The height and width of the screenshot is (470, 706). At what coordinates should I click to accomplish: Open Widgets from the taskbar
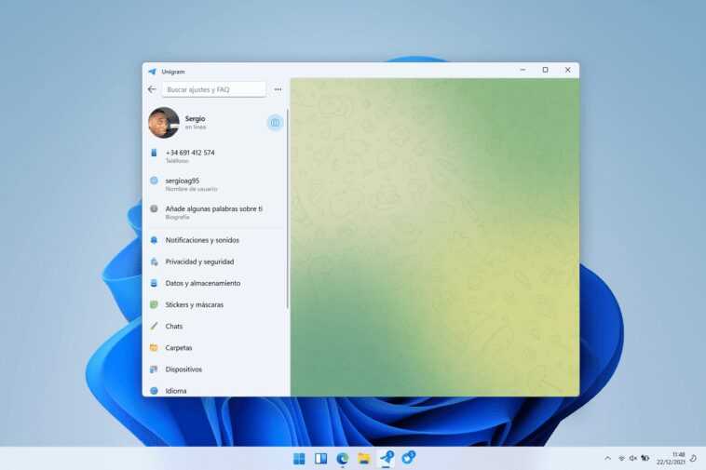320,458
